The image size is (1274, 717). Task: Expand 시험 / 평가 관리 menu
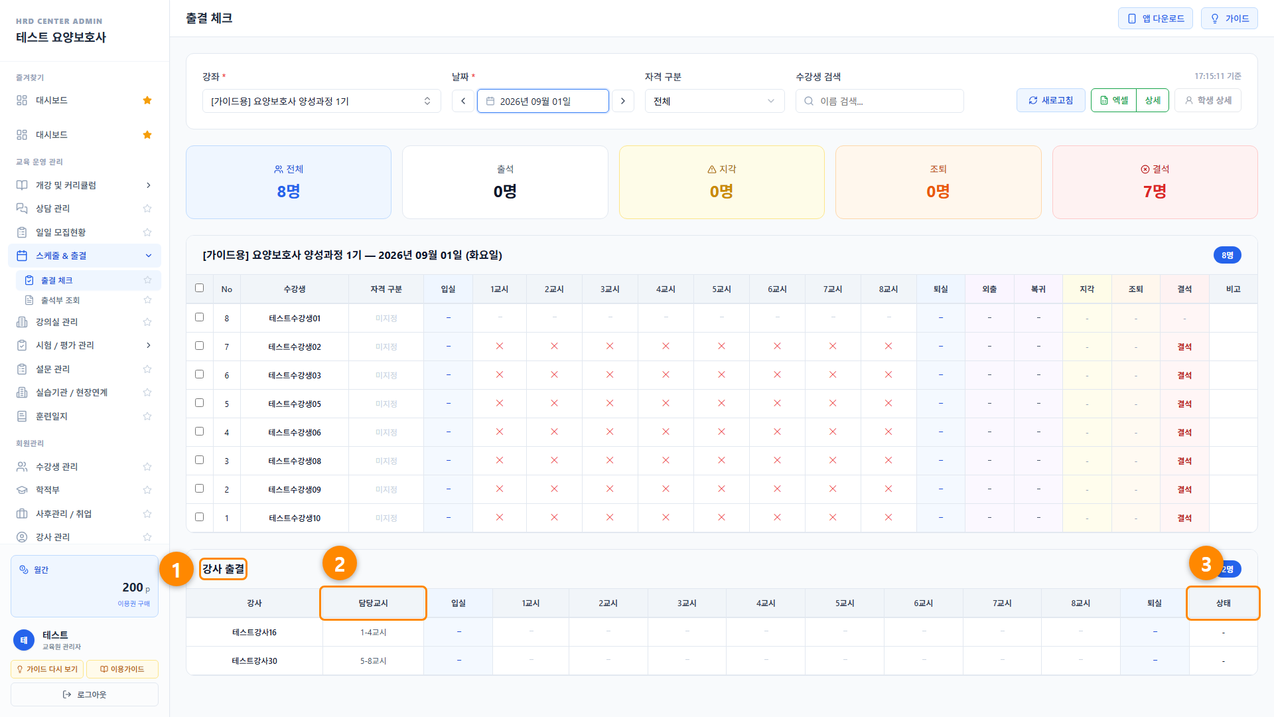(x=84, y=345)
